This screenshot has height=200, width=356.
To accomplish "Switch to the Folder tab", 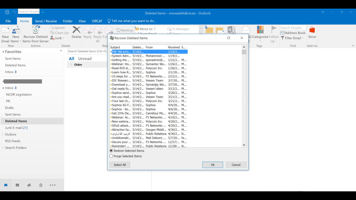I will tap(68, 21).
